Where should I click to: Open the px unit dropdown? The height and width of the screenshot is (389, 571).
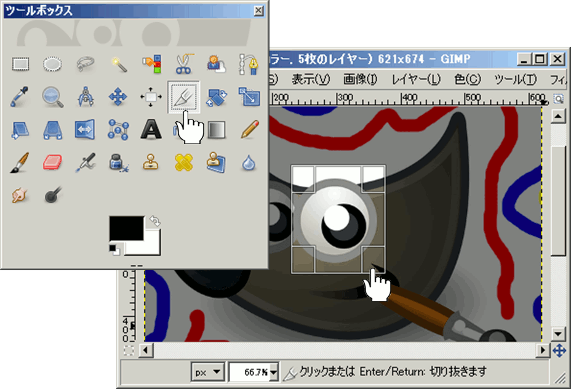pyautogui.click(x=209, y=372)
